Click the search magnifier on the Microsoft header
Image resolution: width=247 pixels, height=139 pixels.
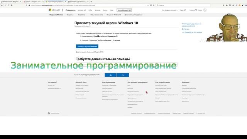[185, 10]
